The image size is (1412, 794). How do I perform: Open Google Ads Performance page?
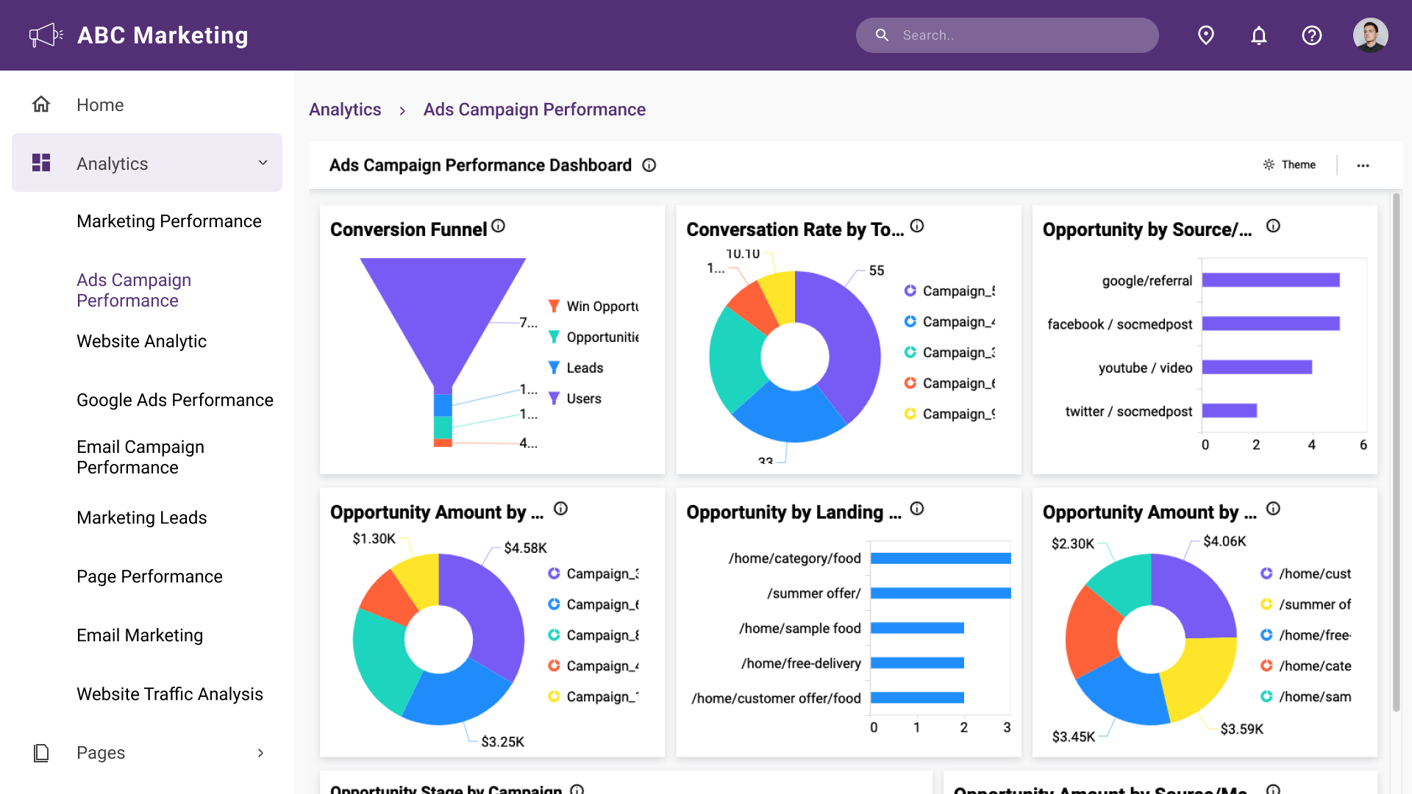tap(175, 400)
